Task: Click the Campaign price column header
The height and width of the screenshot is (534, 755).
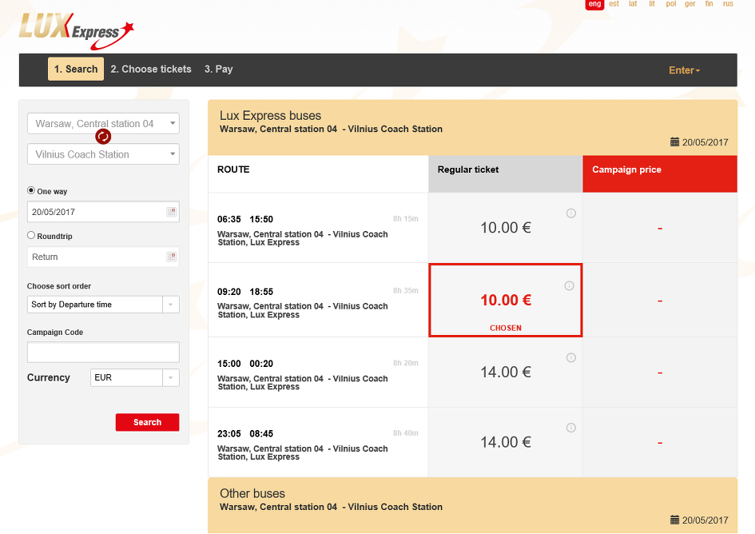Action: [660, 174]
